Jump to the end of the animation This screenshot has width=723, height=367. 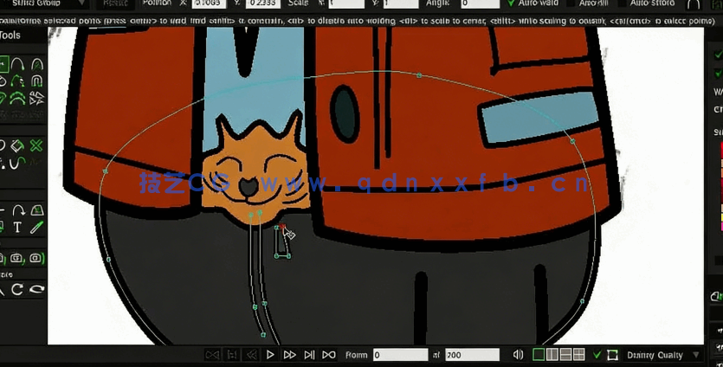(x=329, y=355)
